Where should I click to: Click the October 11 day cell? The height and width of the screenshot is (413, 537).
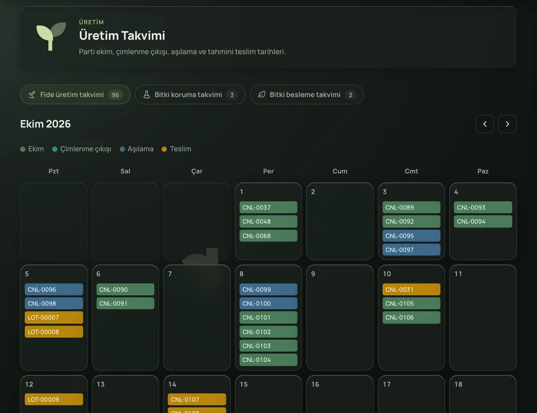483,317
